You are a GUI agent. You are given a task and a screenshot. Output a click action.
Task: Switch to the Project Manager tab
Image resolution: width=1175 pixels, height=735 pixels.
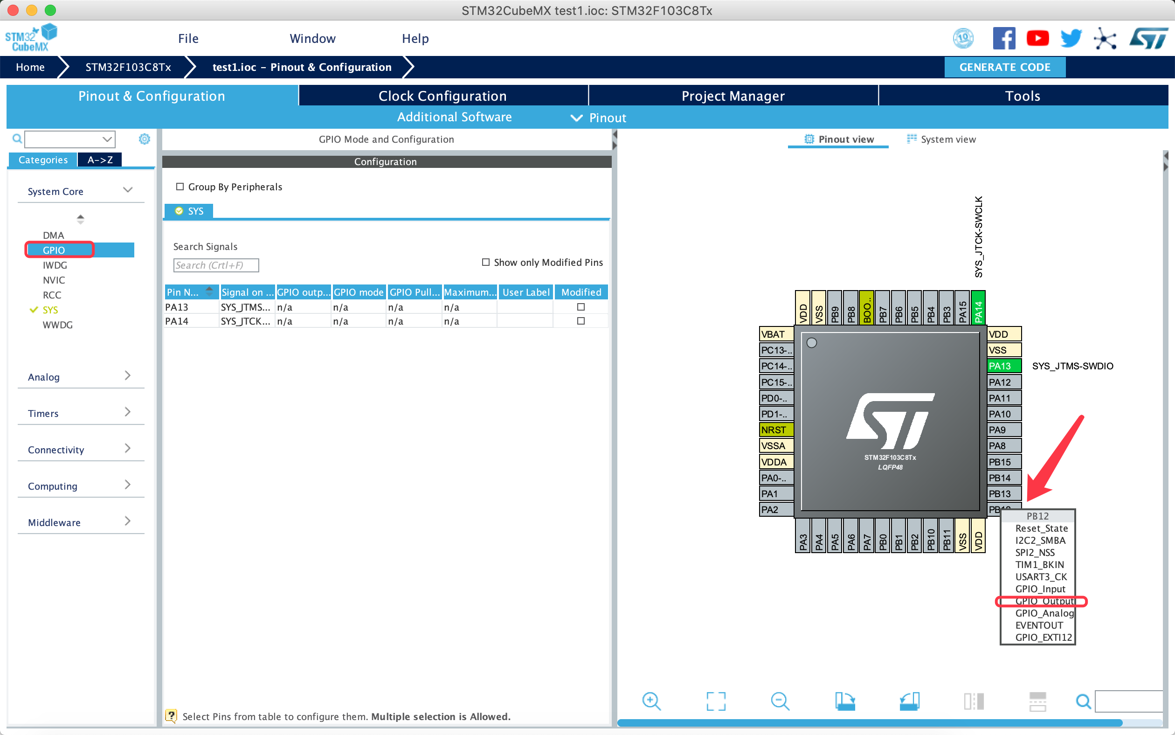[x=733, y=96]
